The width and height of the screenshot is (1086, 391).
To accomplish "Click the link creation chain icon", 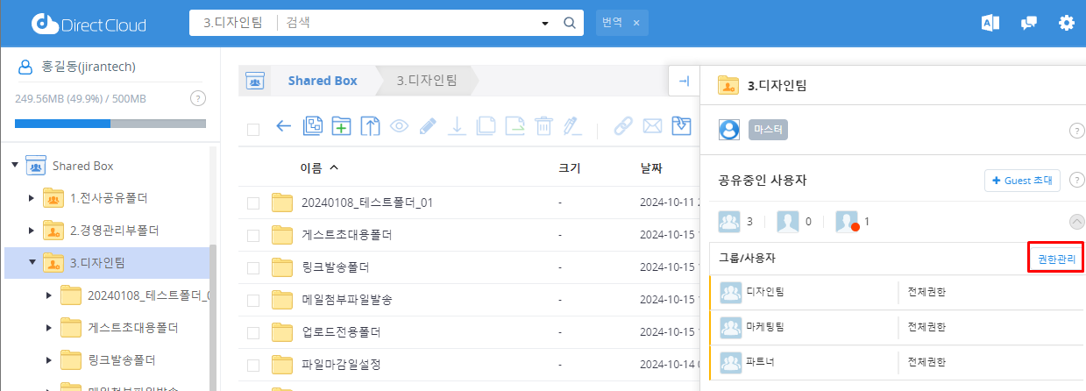I will 623,126.
